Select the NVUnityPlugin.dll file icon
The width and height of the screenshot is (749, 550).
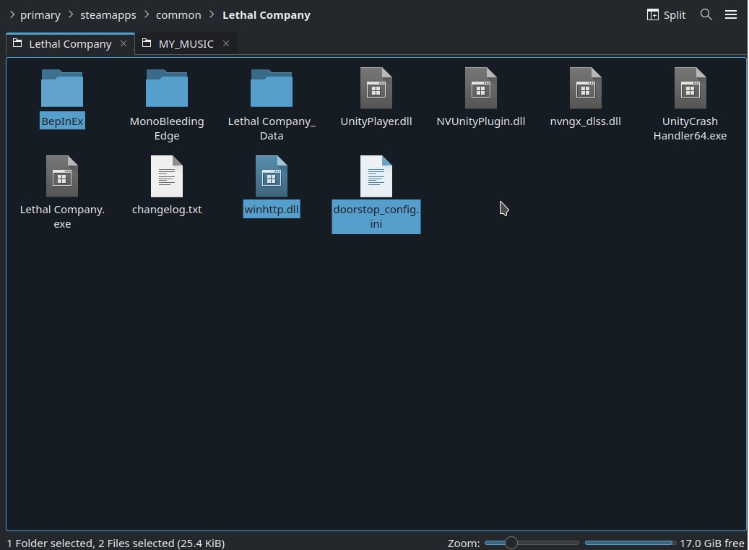[480, 88]
